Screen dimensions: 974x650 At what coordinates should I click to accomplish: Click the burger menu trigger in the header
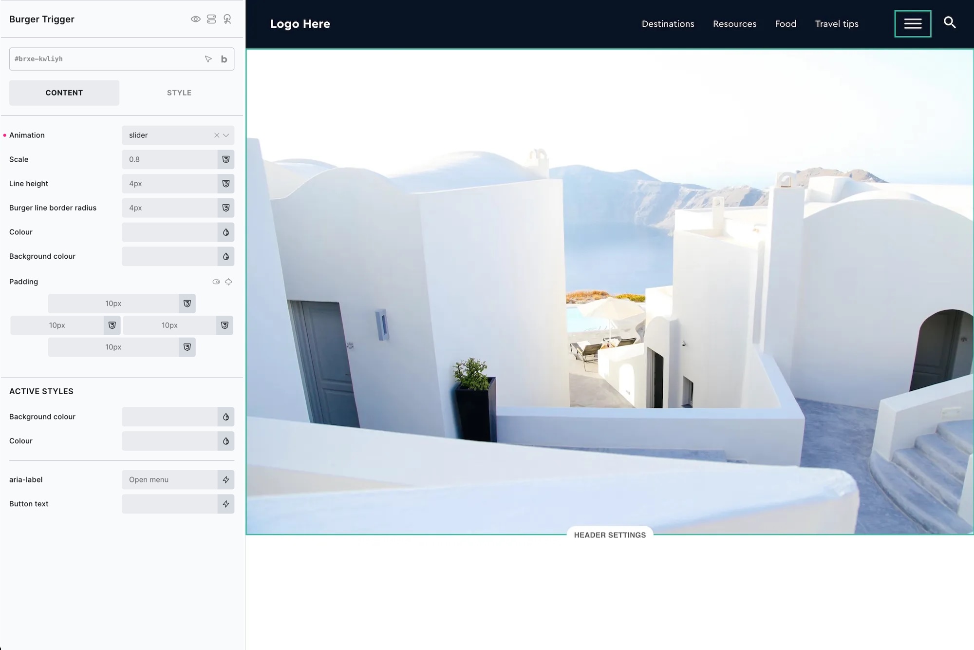(x=913, y=24)
